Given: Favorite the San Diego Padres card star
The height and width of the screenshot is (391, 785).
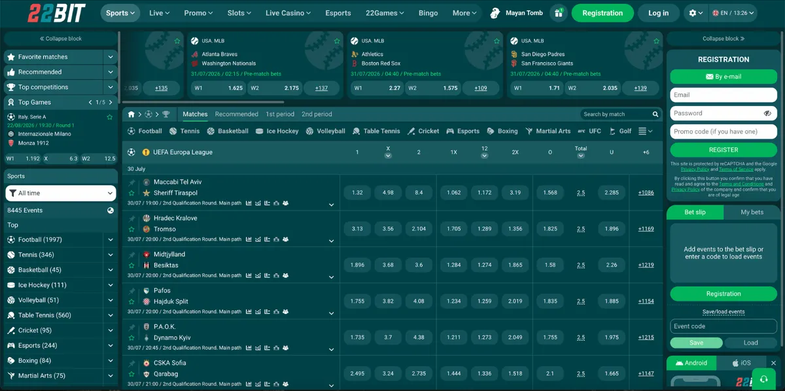Looking at the screenshot, I should coord(656,41).
